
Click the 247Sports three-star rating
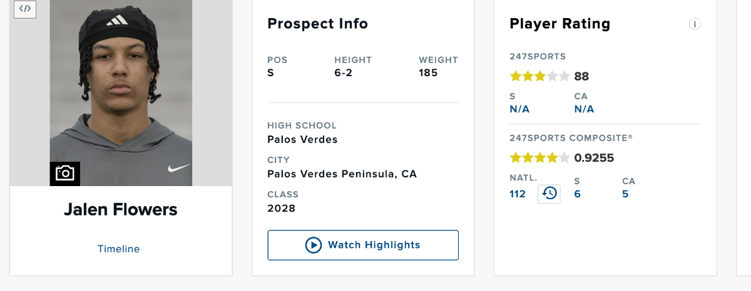pos(539,77)
